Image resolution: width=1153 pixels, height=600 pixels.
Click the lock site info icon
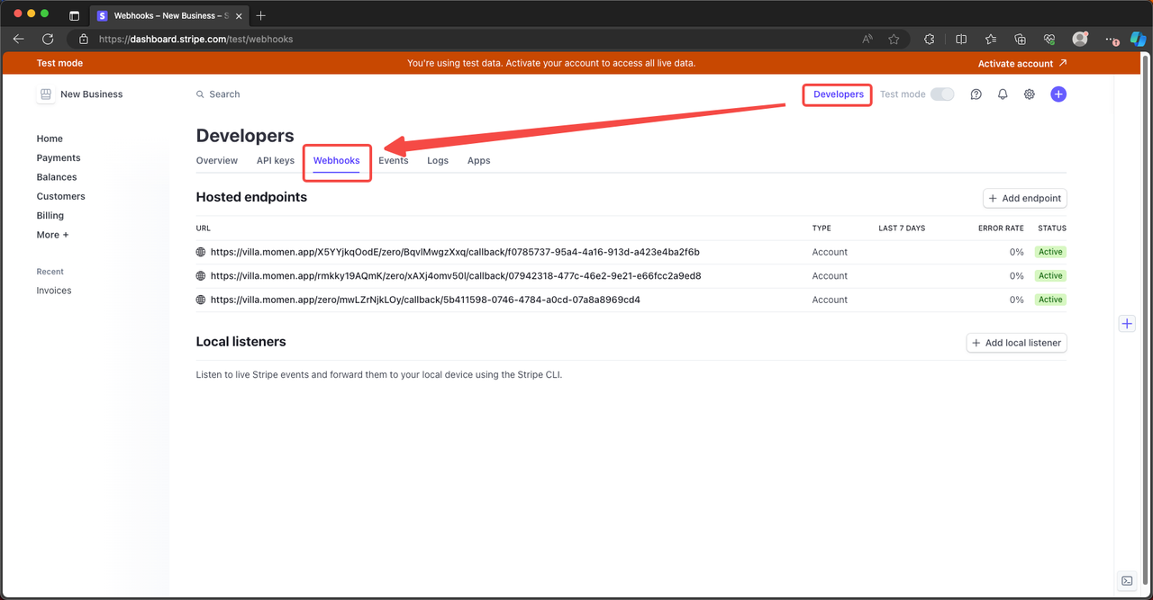point(84,40)
